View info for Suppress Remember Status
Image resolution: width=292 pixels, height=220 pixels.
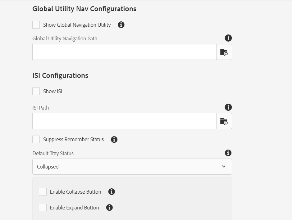point(114,139)
